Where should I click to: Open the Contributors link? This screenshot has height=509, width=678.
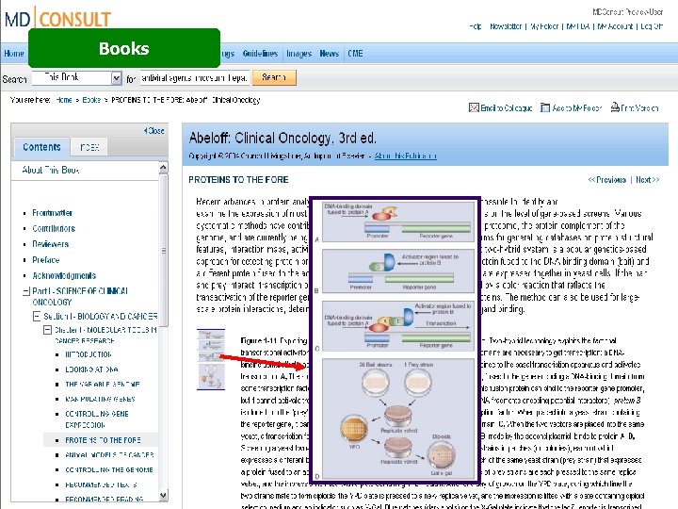[x=54, y=228]
